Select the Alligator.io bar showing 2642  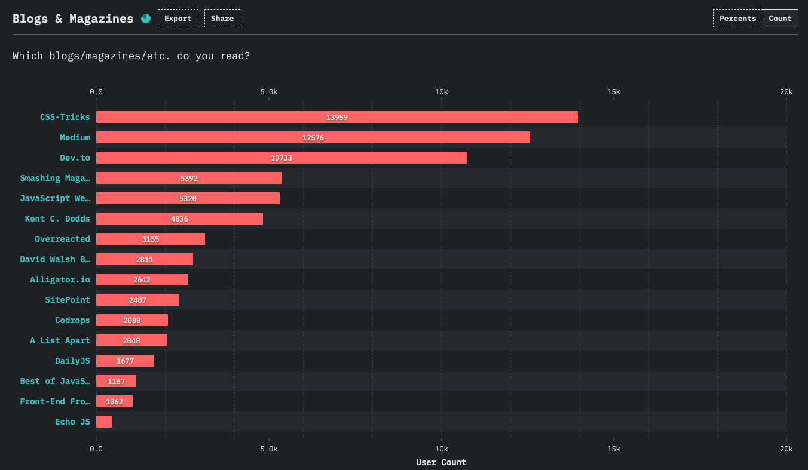[x=142, y=279]
